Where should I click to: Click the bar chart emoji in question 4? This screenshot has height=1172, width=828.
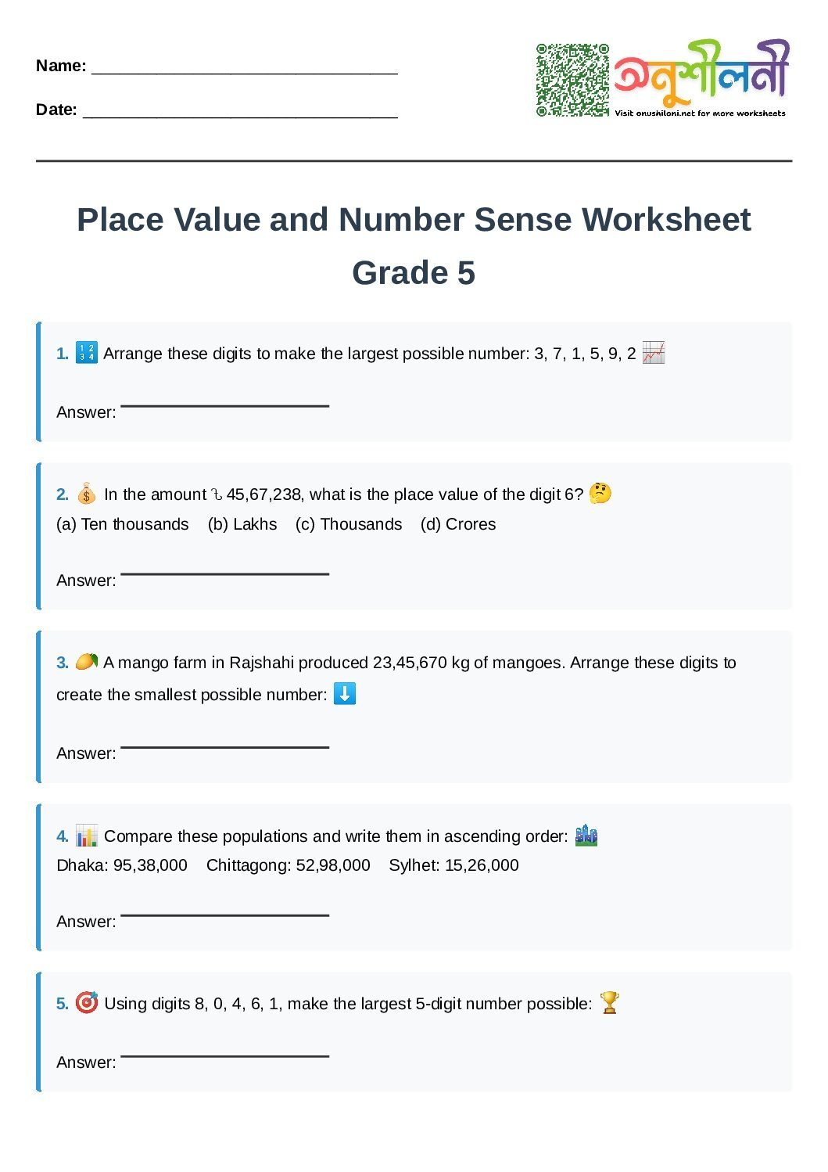coord(87,836)
